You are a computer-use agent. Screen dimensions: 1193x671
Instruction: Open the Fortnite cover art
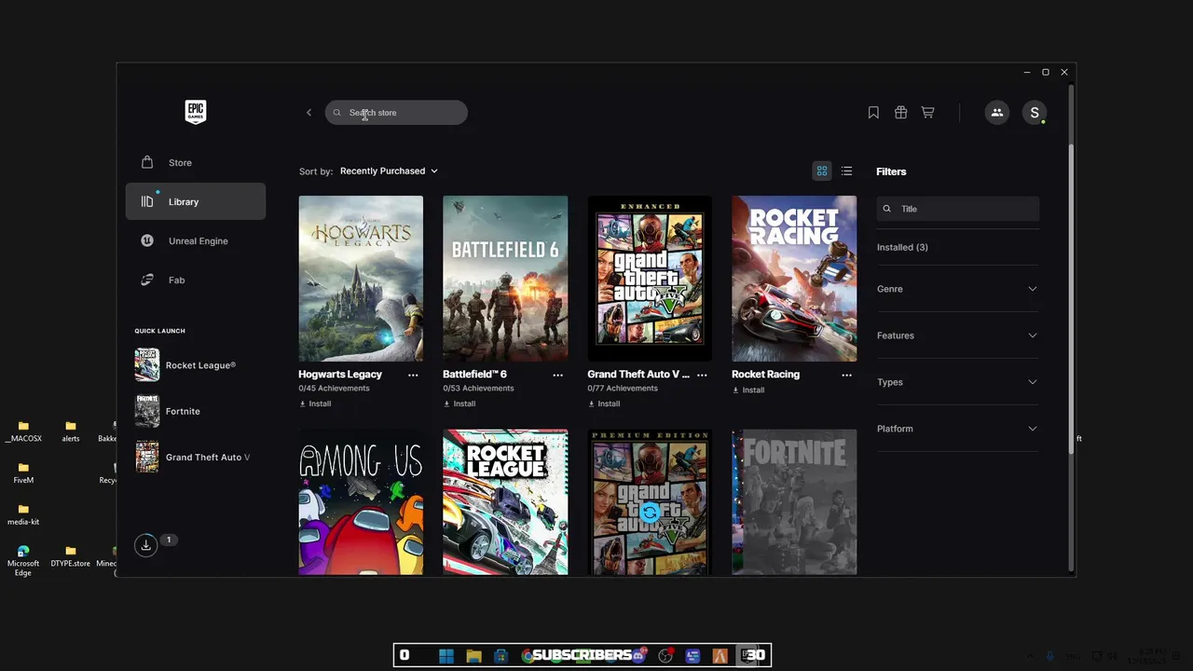click(x=794, y=502)
